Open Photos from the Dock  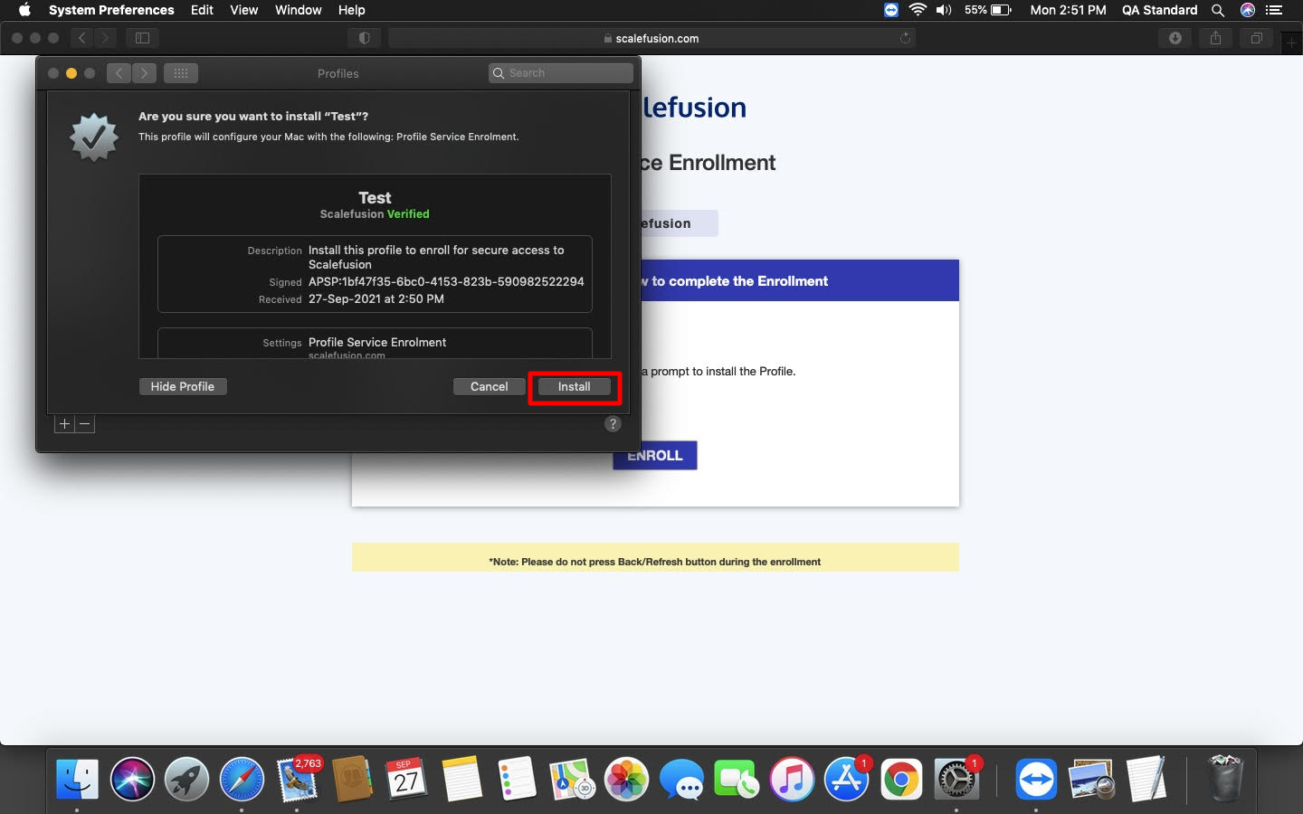[627, 779]
